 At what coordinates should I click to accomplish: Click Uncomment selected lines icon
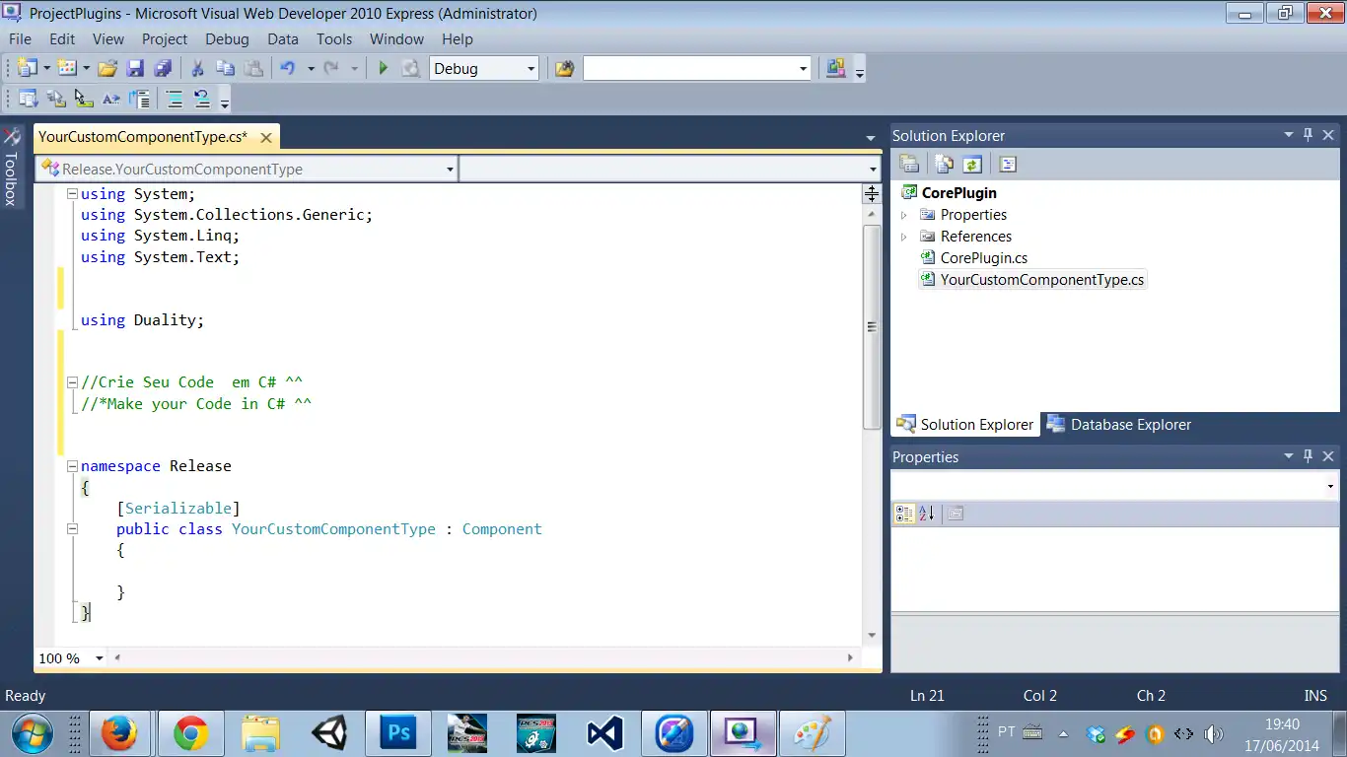[x=201, y=99]
